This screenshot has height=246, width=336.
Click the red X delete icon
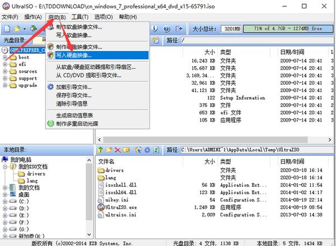tap(118, 150)
